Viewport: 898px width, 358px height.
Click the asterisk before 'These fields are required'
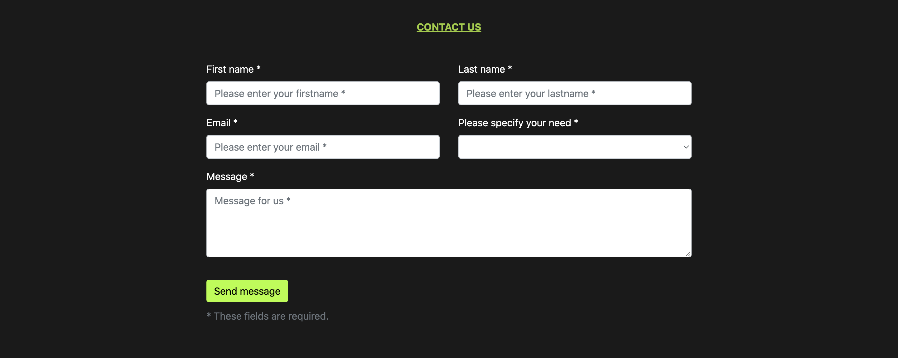point(209,315)
